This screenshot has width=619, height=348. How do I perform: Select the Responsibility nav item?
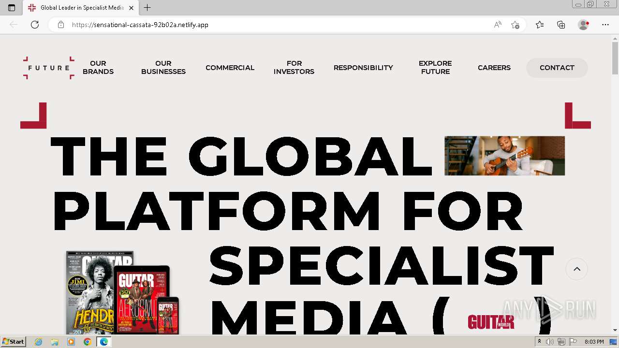tap(363, 68)
